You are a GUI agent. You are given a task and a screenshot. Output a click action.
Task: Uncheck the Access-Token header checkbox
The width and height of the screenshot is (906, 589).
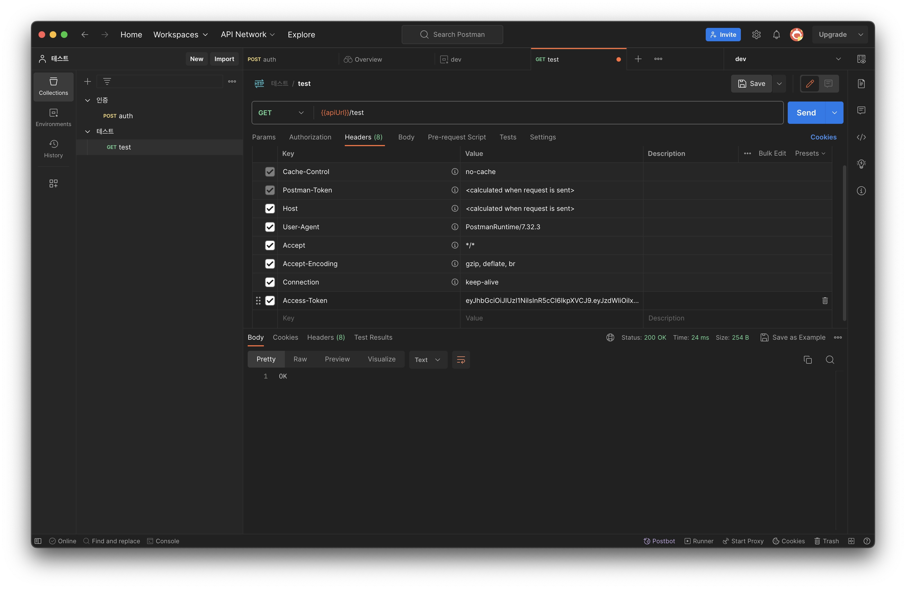click(x=270, y=301)
